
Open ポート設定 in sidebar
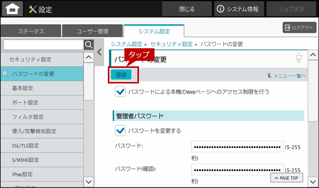click(x=42, y=103)
